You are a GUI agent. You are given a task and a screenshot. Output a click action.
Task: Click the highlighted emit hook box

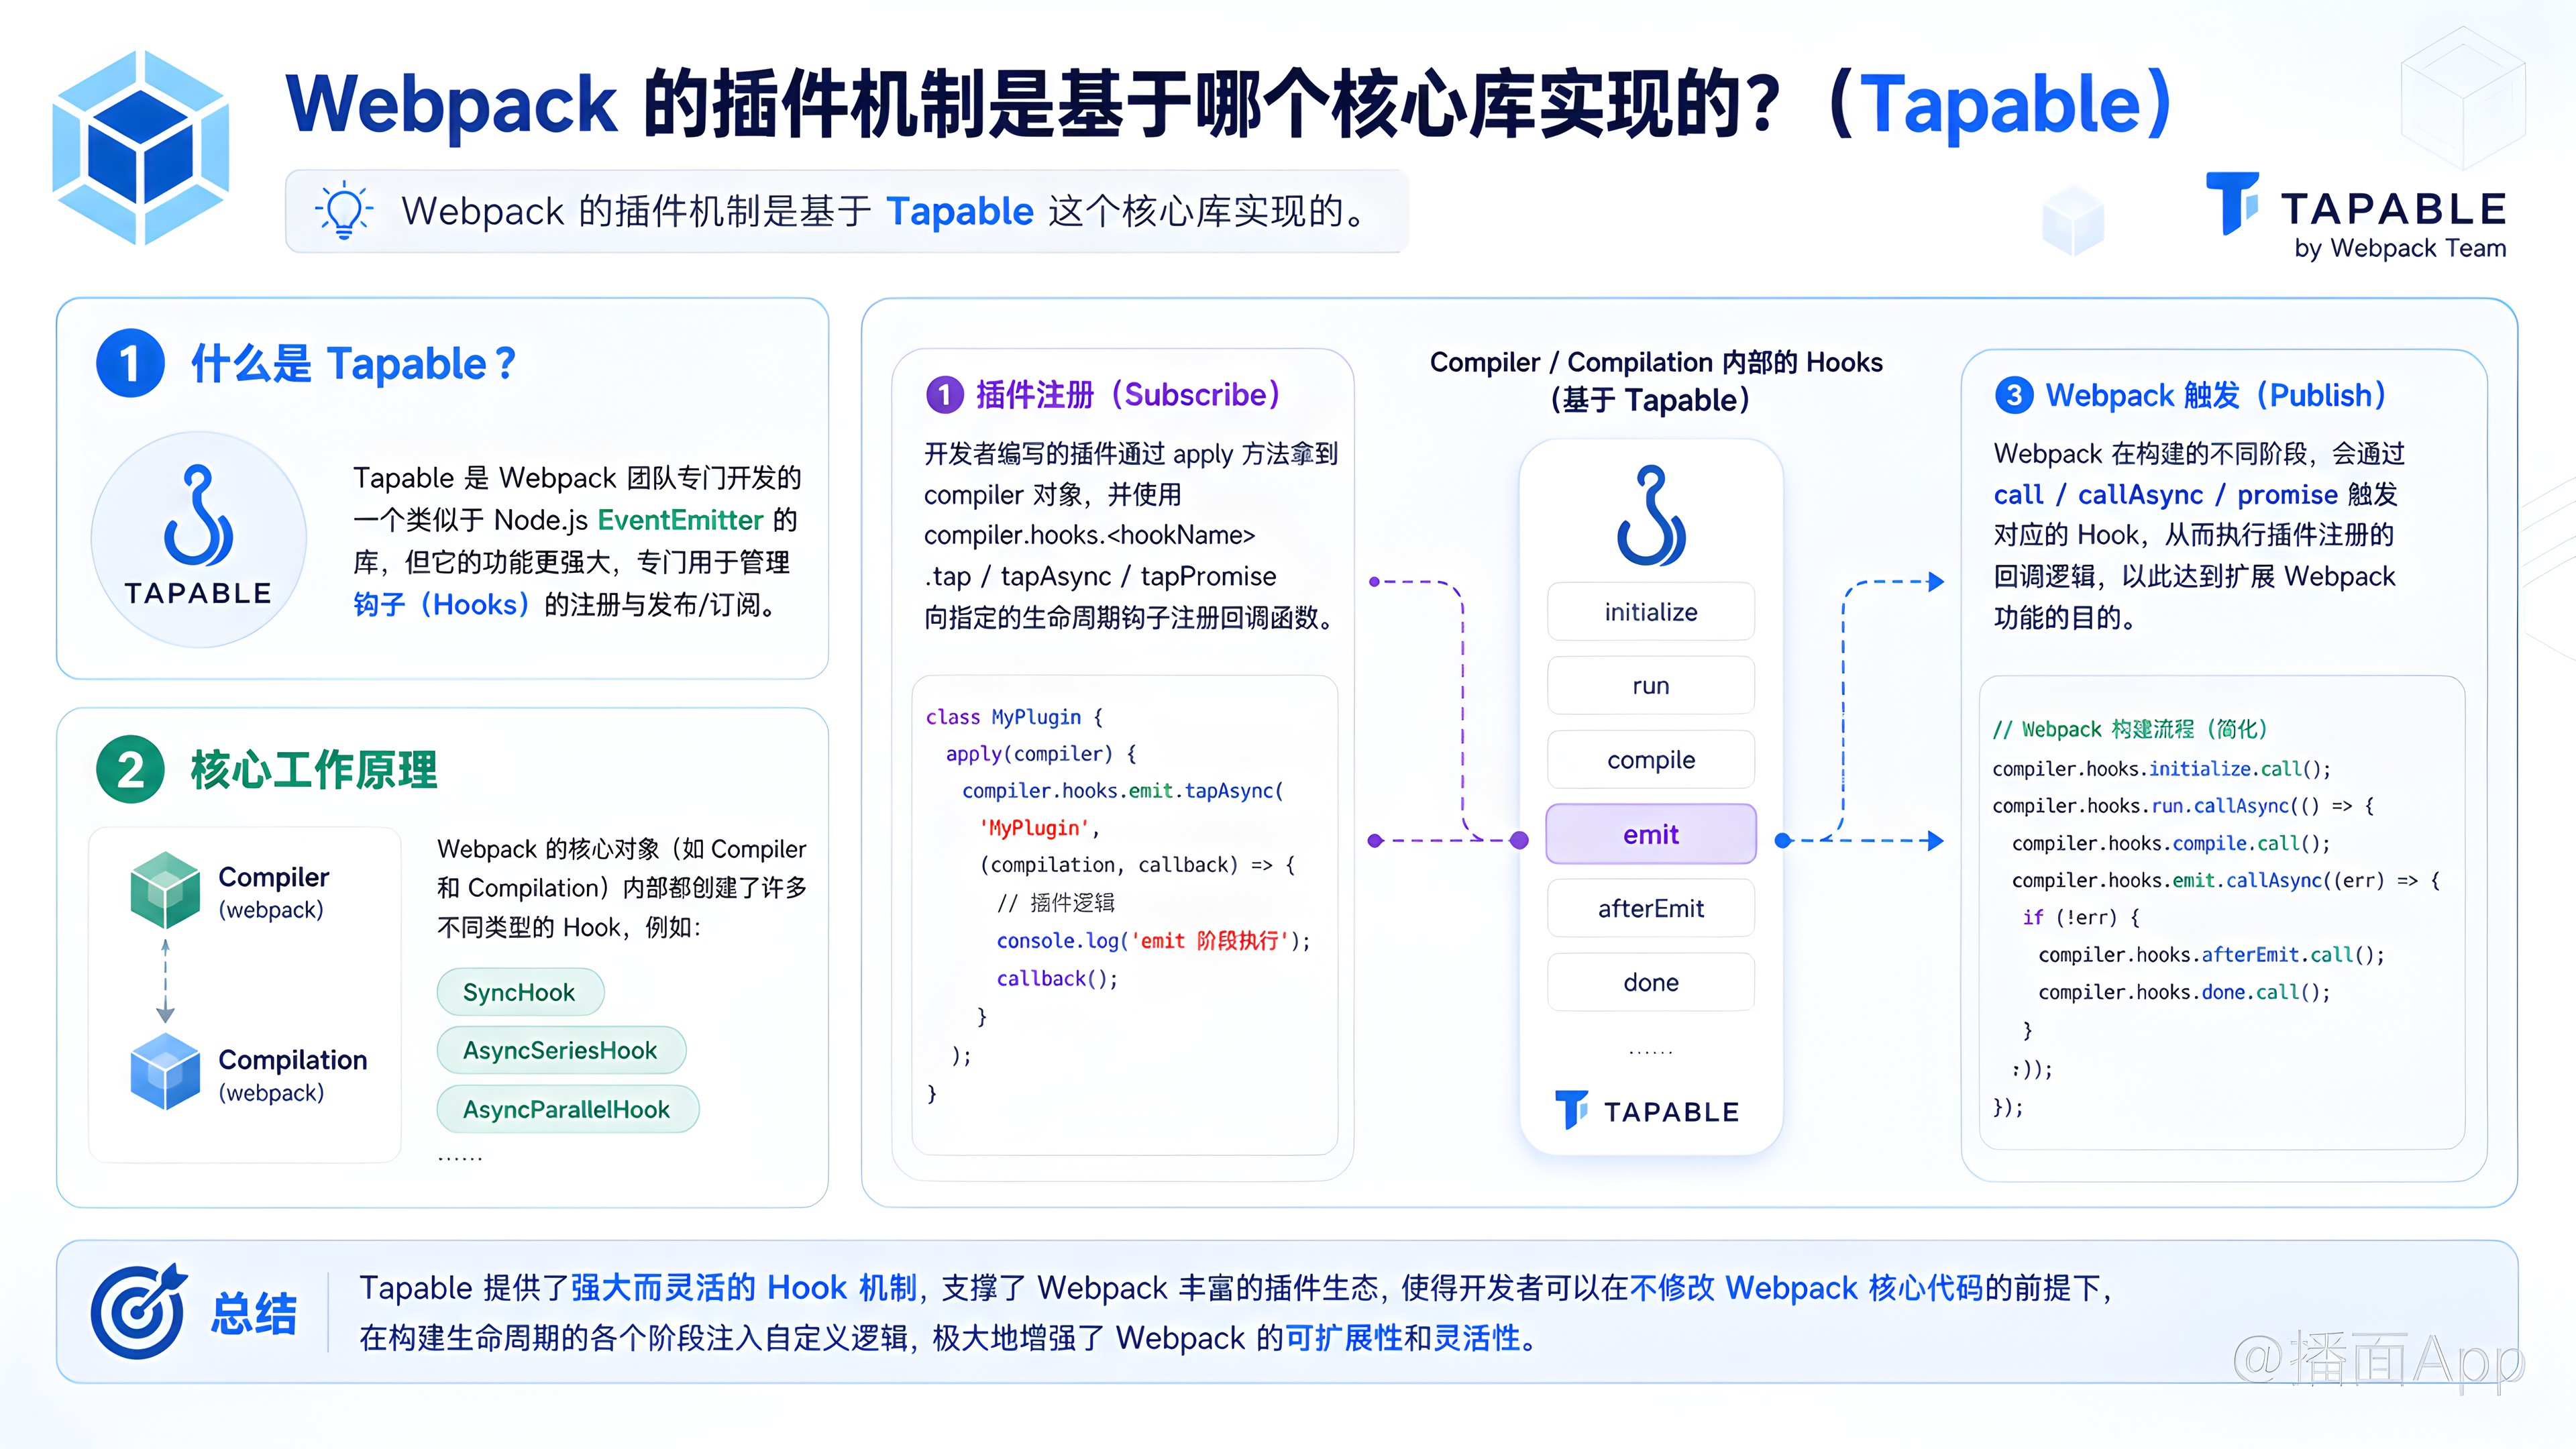click(x=1651, y=834)
